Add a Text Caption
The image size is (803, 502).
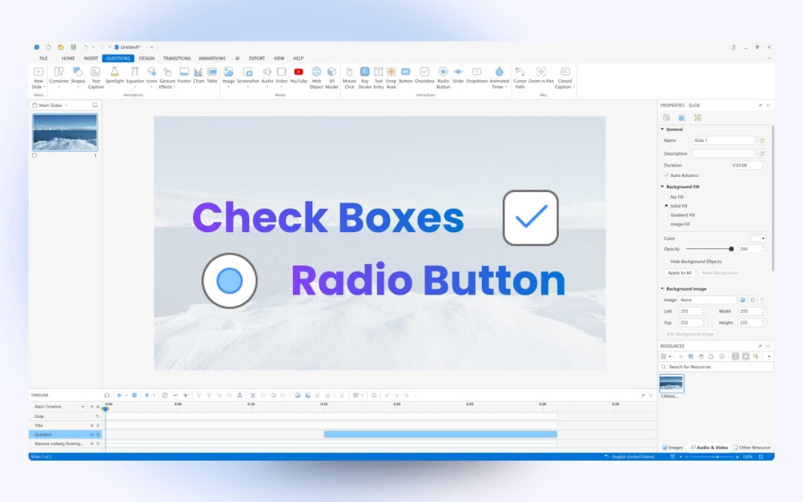tap(96, 77)
